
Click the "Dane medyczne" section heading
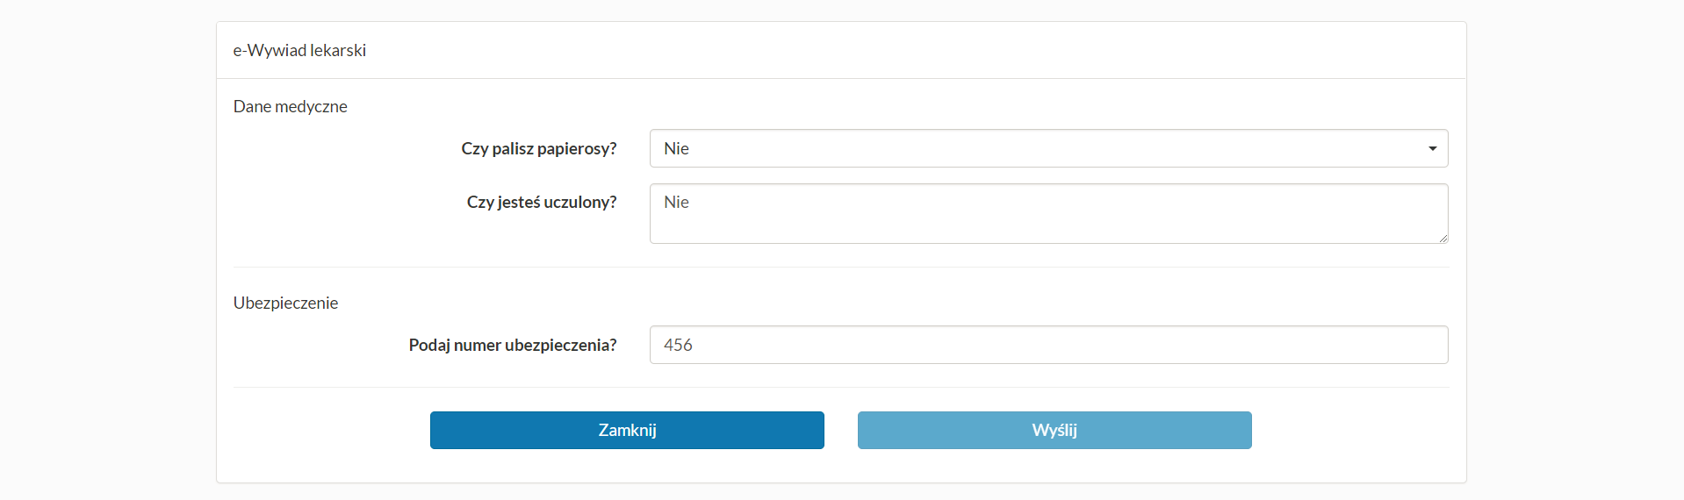pos(290,106)
